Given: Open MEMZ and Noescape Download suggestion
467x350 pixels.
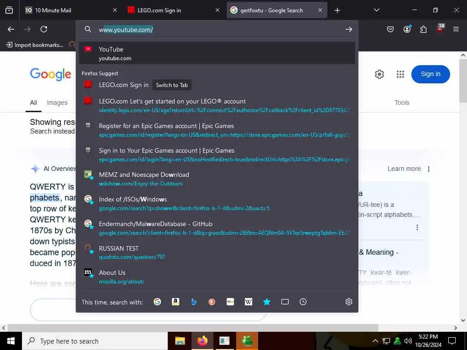Looking at the screenshot, I should (217, 179).
